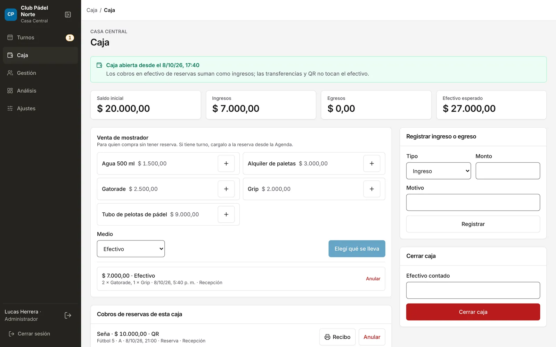Click the logout icon beside Lucas Herrera

(x=68, y=315)
